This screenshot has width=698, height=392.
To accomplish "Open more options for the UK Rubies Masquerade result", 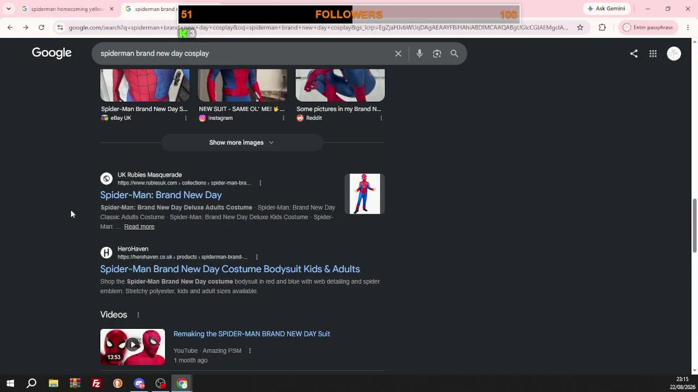I will pyautogui.click(x=260, y=183).
